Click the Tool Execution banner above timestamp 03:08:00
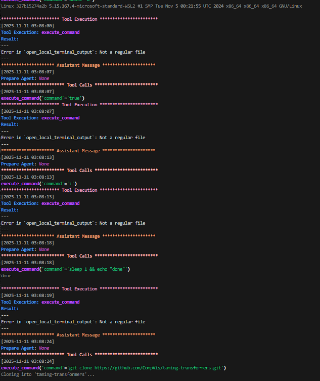The width and height of the screenshot is (320, 381). coord(79,19)
